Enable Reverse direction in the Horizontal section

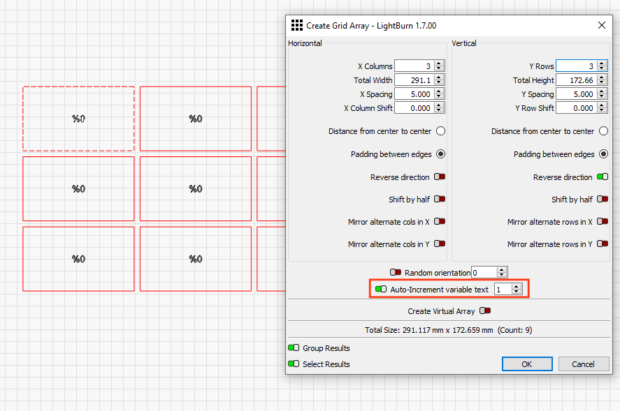coord(439,177)
